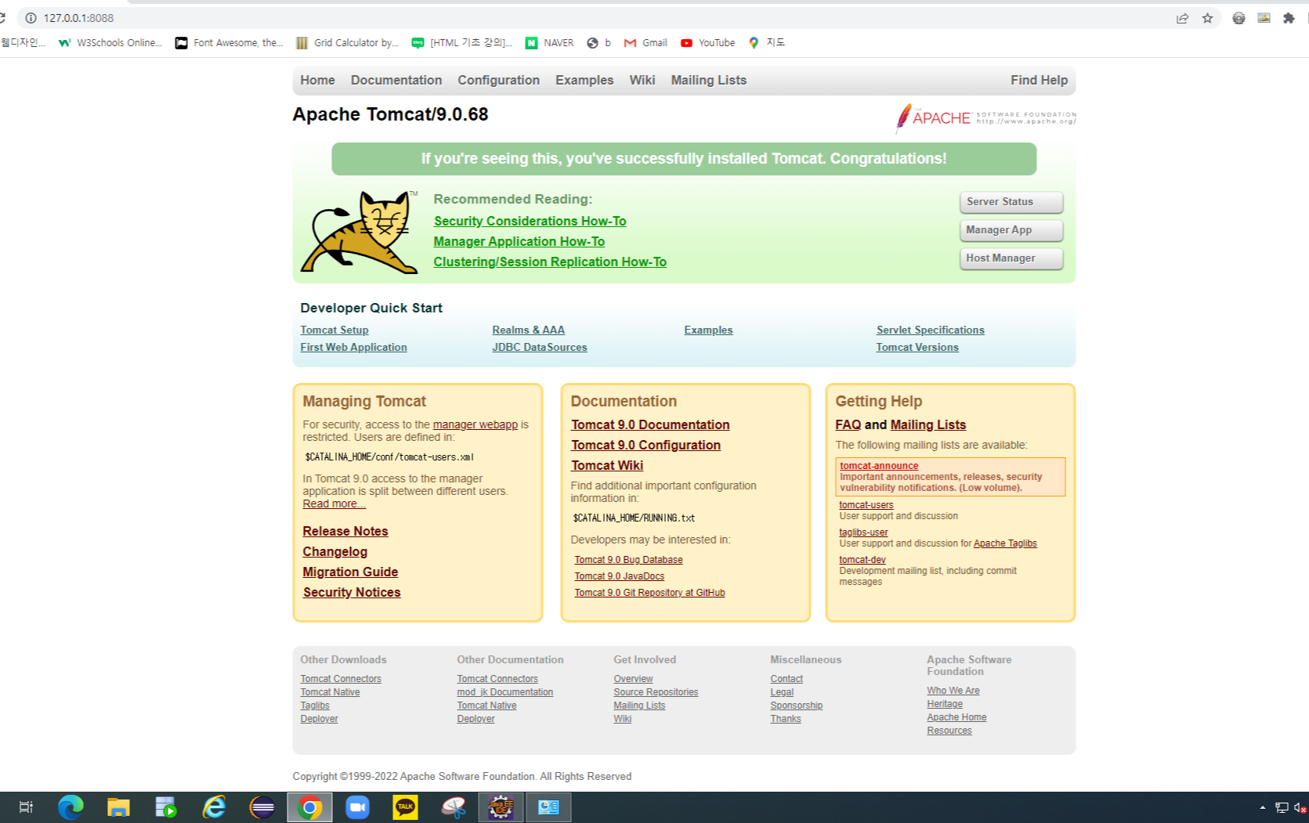
Task: Open the Changelog link
Action: point(335,552)
